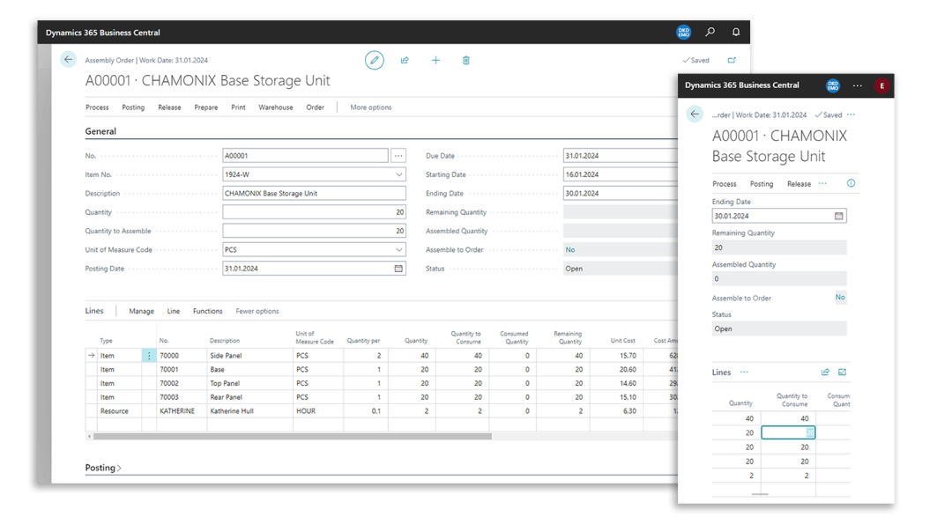Open the row menu for the Side Panel line

149,356
